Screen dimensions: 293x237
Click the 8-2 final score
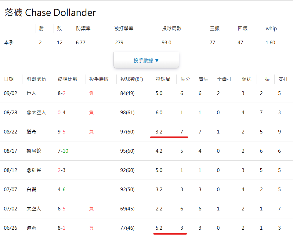point(61,93)
